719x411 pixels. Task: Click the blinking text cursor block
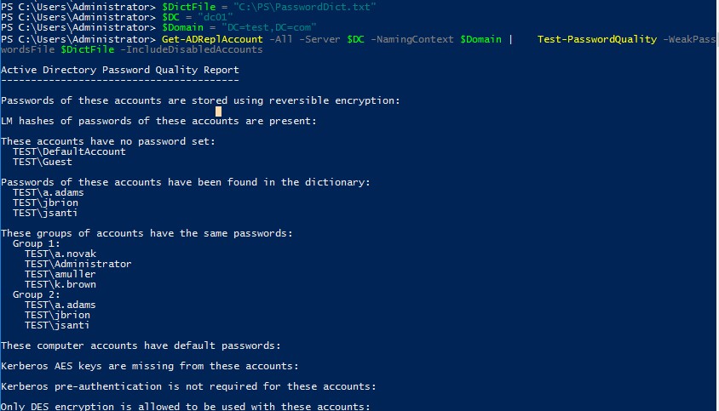click(x=219, y=111)
